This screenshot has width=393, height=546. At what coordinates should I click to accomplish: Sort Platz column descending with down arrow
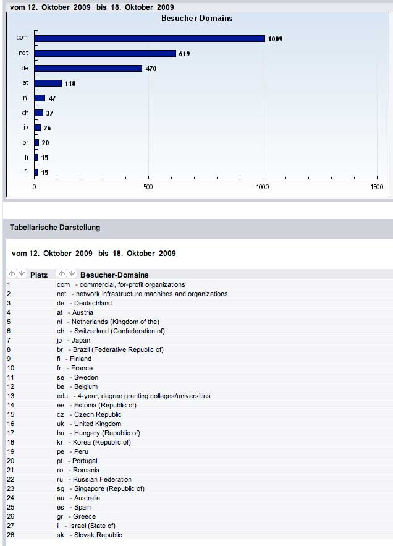tap(21, 274)
